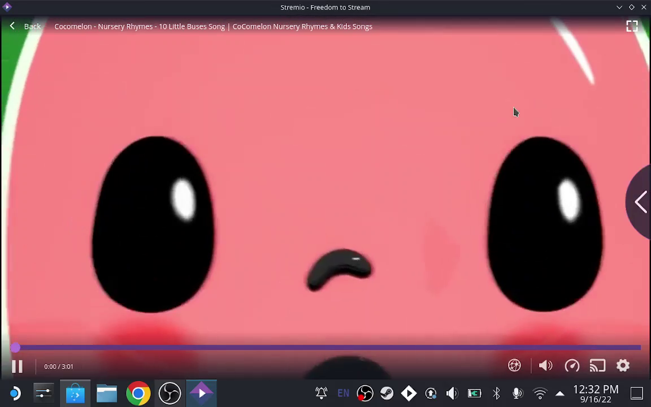Open the Stremio player settings gear
This screenshot has width=651, height=407.
pyautogui.click(x=623, y=366)
